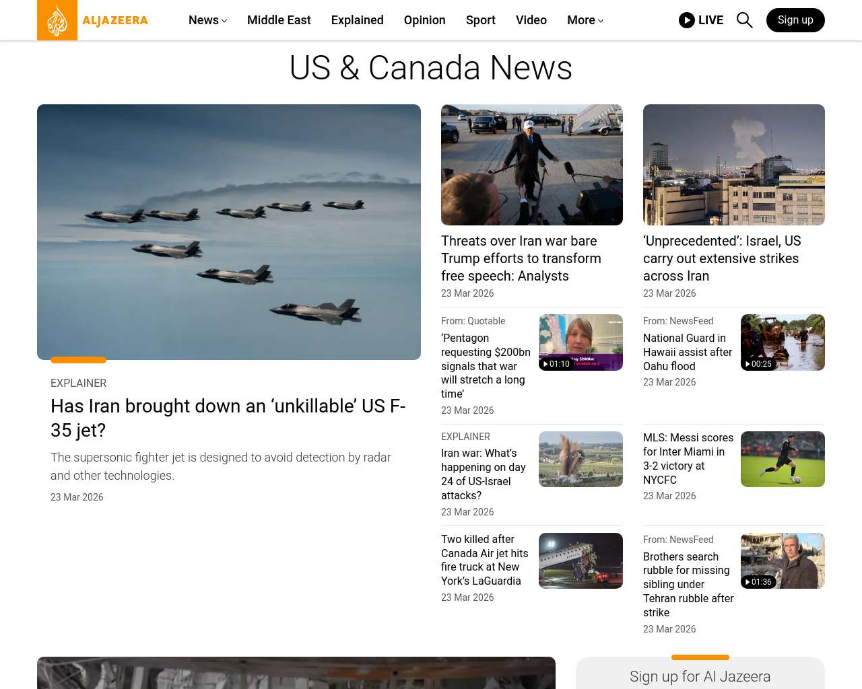Open the search magnifier icon

point(744,20)
